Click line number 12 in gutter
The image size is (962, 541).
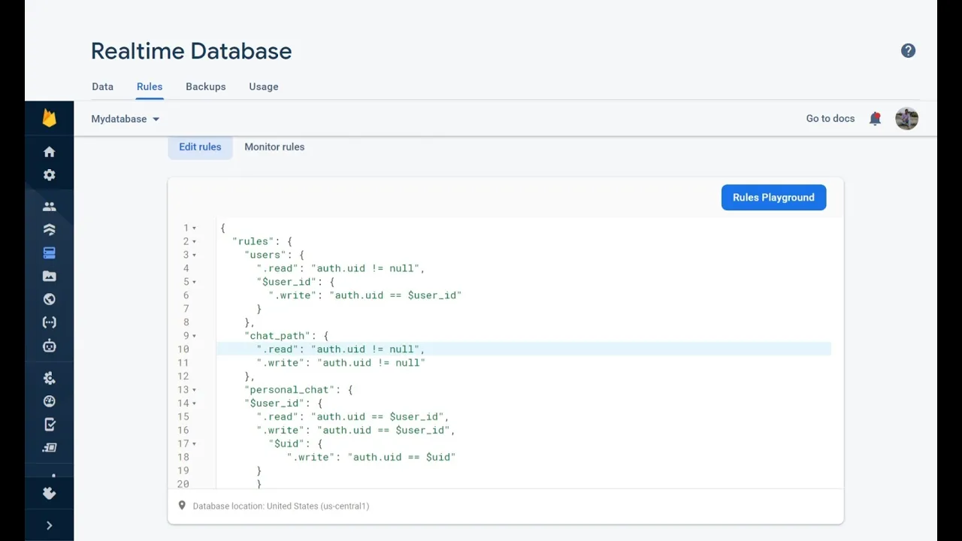tap(183, 376)
